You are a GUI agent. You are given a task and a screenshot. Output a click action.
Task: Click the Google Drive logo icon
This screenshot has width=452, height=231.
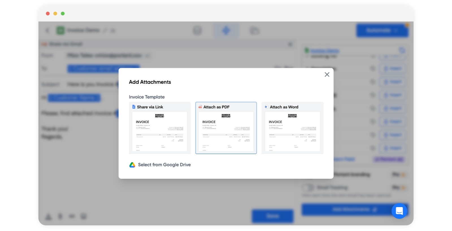click(132, 165)
